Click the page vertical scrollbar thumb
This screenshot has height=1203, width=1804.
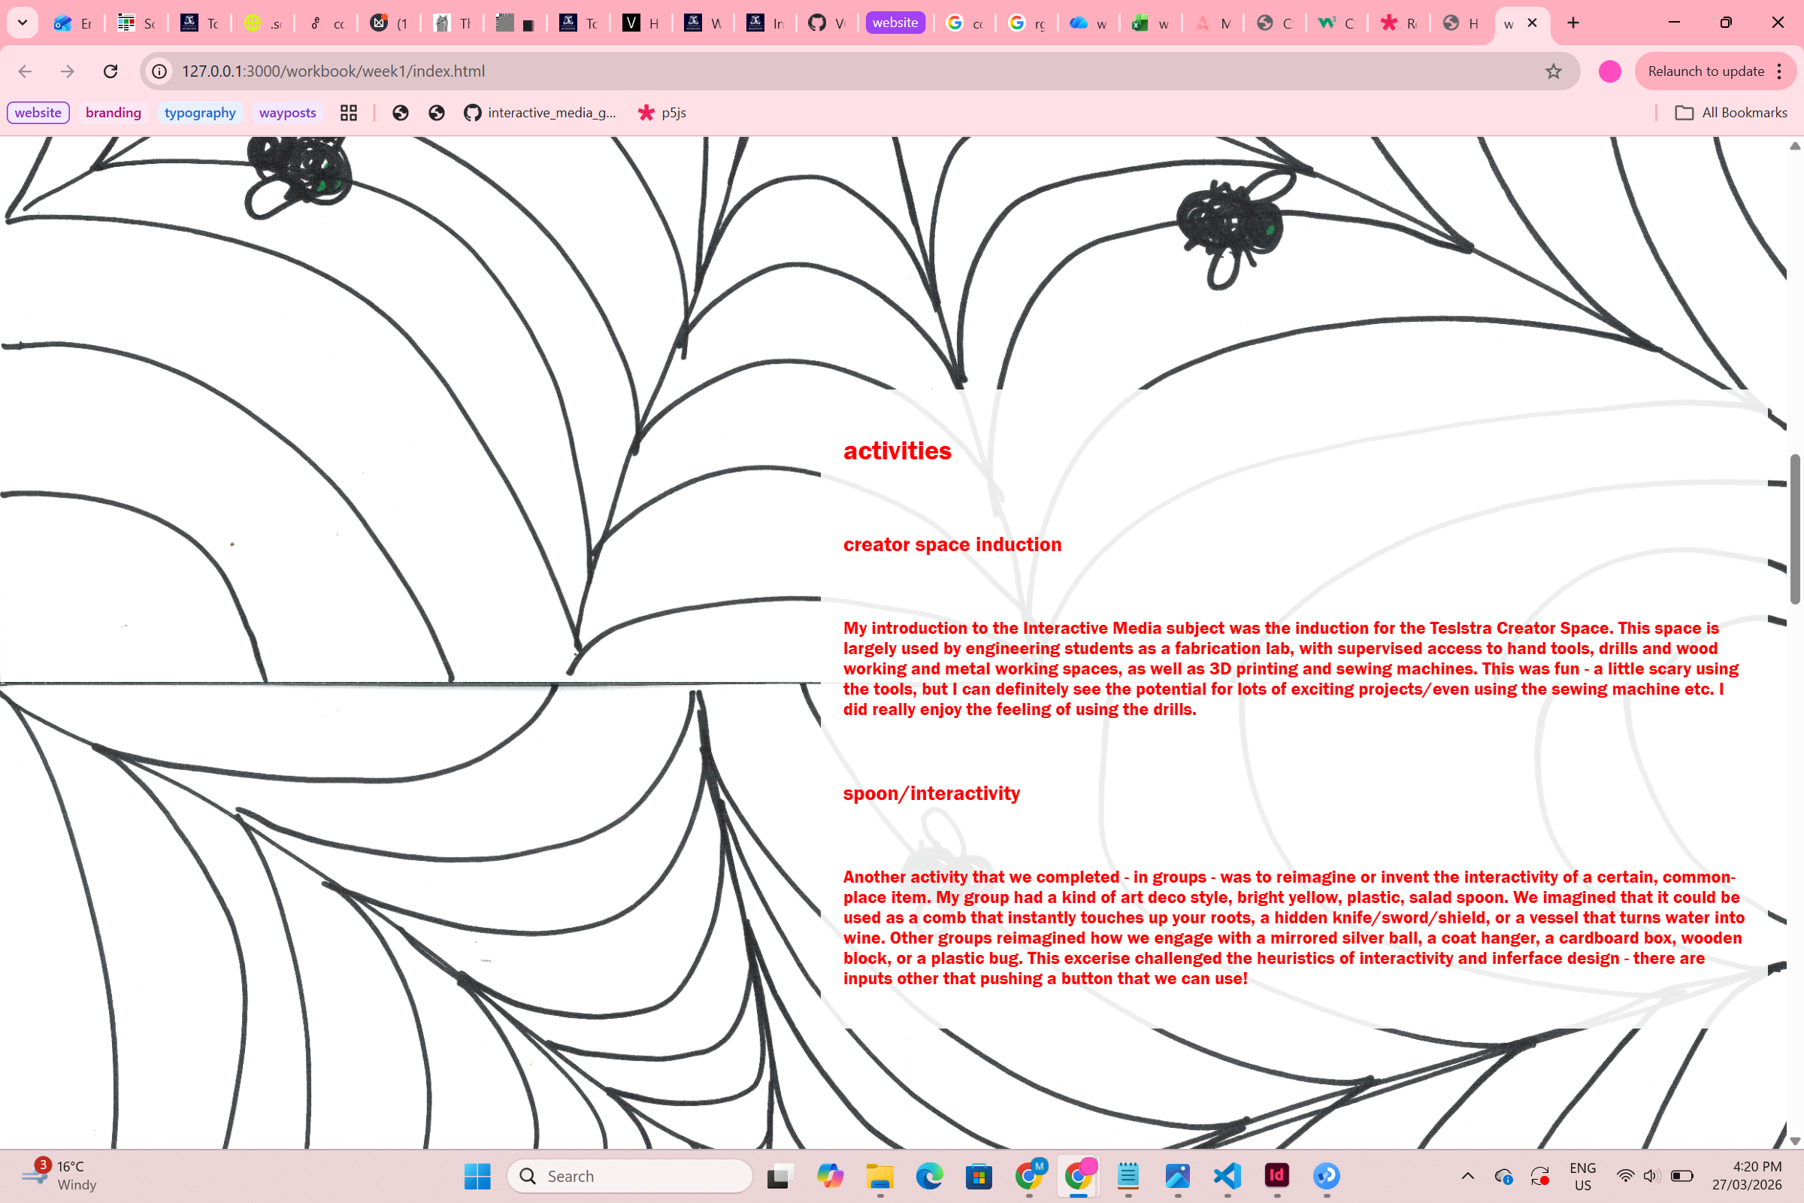click(1795, 529)
